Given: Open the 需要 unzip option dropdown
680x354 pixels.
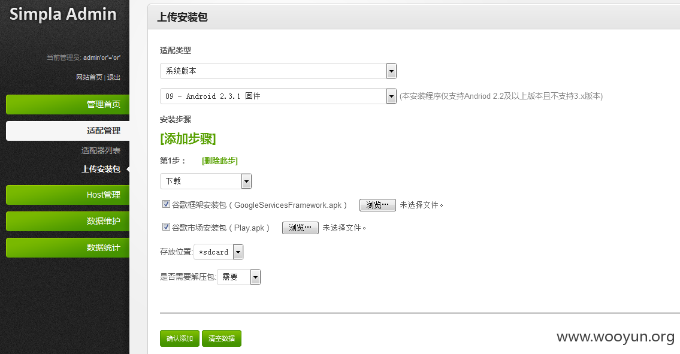Looking at the screenshot, I should 238,277.
